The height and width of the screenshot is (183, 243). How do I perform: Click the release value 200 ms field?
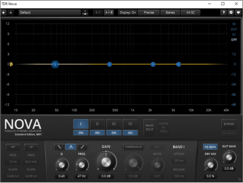coord(179,176)
